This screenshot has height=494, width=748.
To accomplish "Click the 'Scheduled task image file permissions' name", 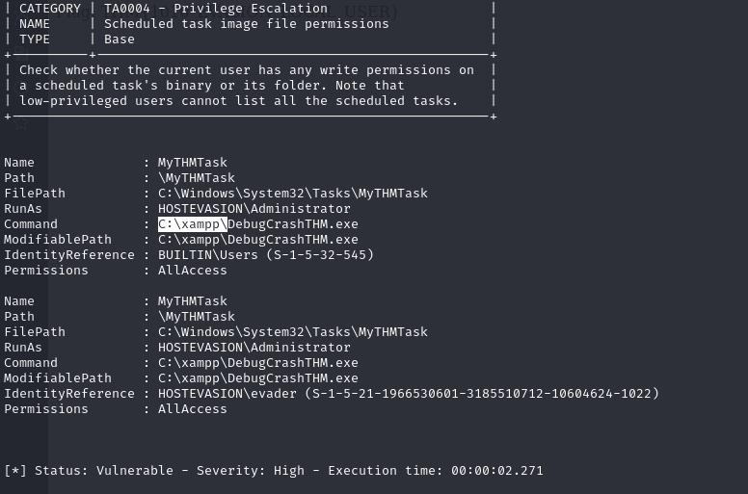I will click(246, 24).
